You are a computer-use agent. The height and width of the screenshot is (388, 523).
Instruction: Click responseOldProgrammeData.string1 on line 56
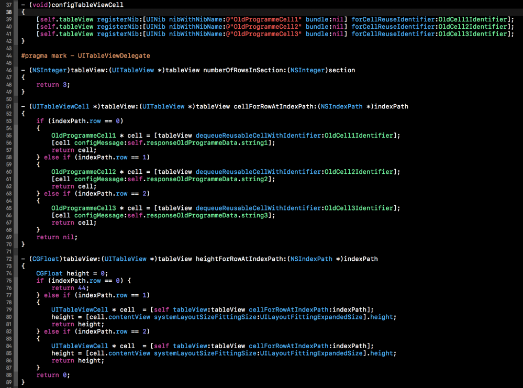coord(207,143)
